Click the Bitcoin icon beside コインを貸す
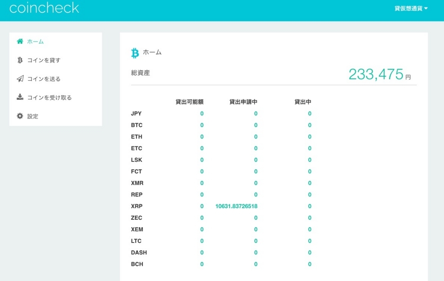This screenshot has height=281, width=444. tap(20, 60)
